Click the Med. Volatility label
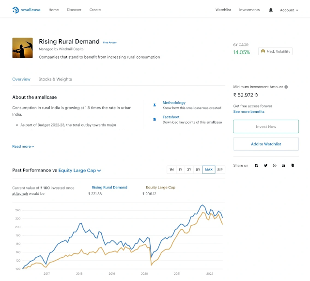Viewport: 310px width, 281px height. [278, 51]
